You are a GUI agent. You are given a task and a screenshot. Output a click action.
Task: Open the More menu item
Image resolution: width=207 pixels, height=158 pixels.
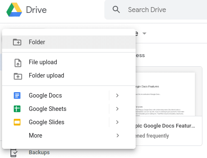point(69,135)
